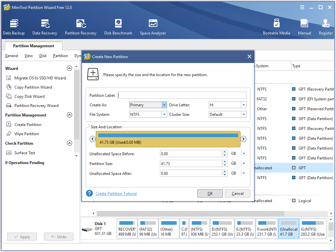Image resolution: width=336 pixels, height=252 pixels.
Task: Open the View menu
Action: pos(29,56)
